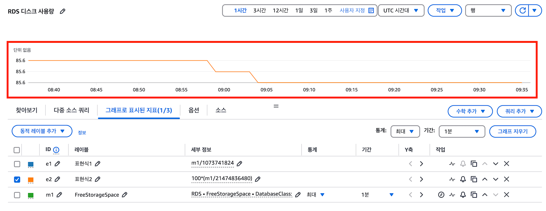Click the green color swatch for m1

[31, 195]
